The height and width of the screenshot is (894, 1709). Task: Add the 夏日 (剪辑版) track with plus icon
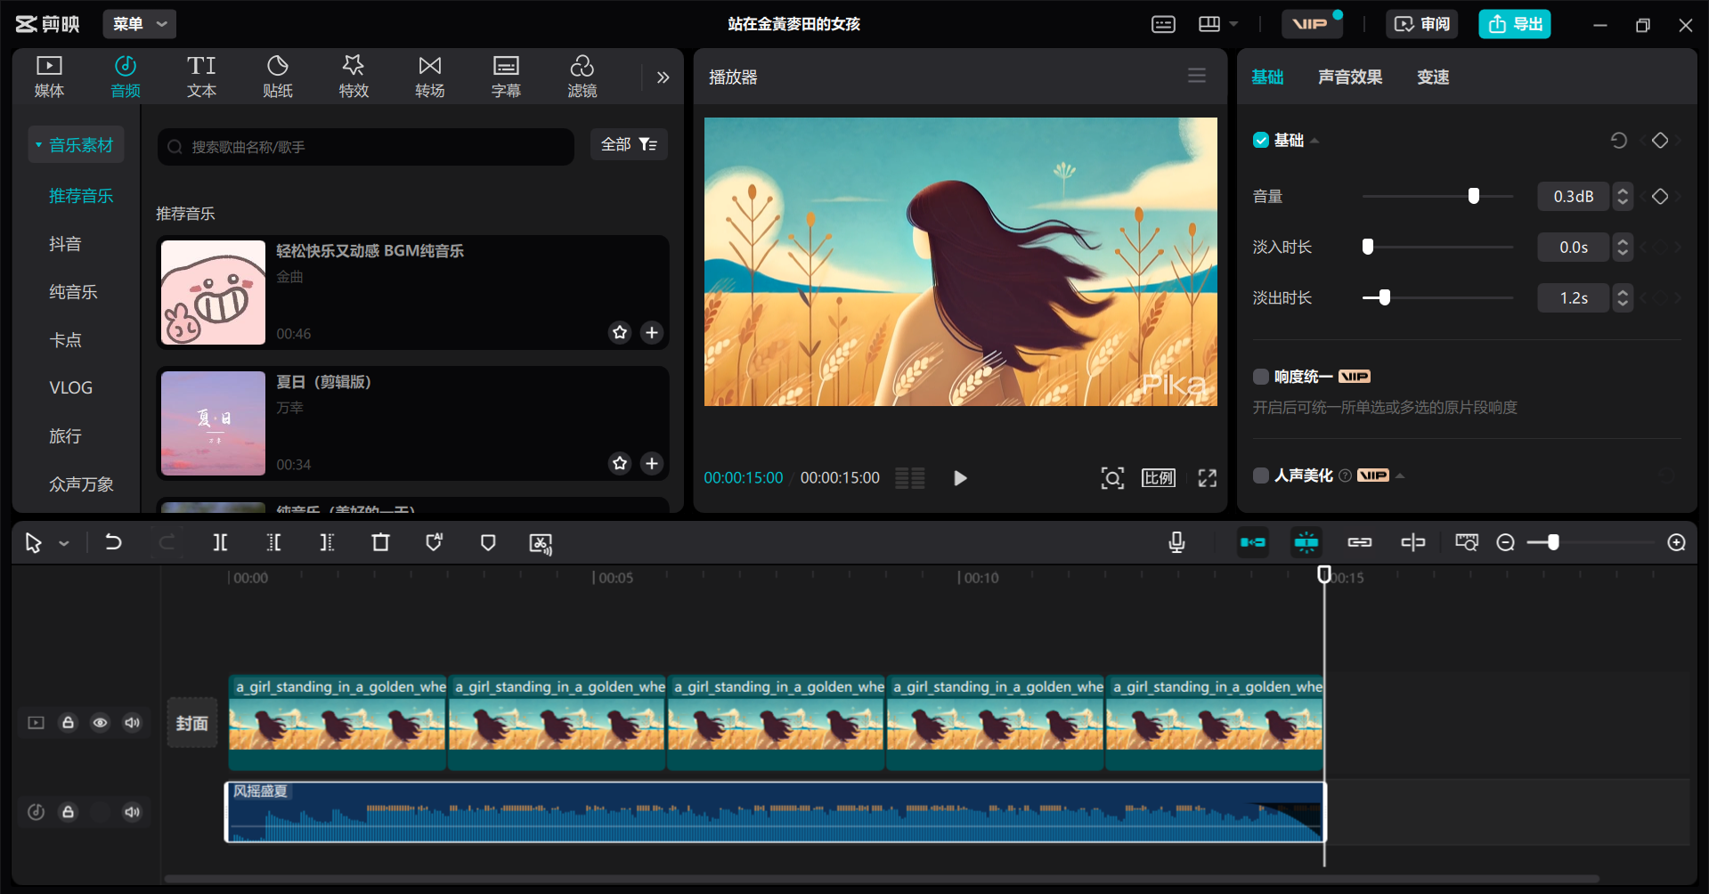[652, 463]
